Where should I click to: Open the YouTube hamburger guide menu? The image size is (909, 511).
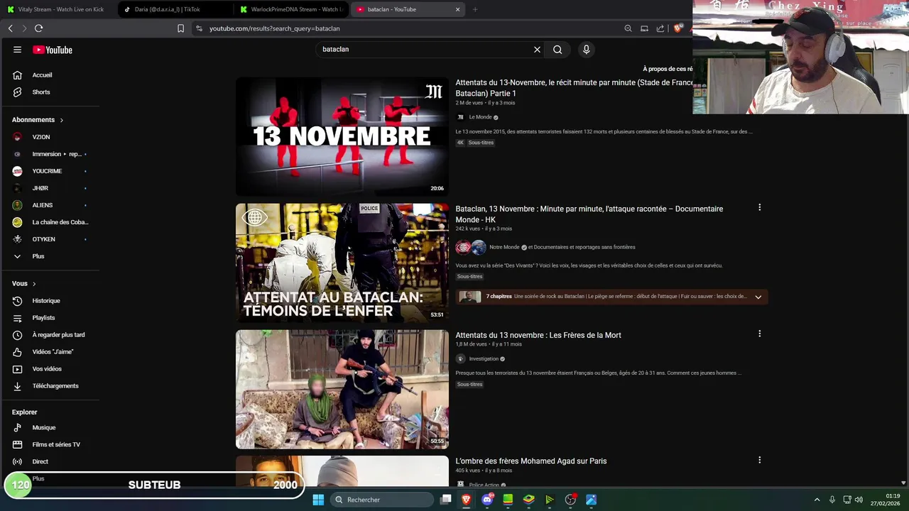[17, 50]
